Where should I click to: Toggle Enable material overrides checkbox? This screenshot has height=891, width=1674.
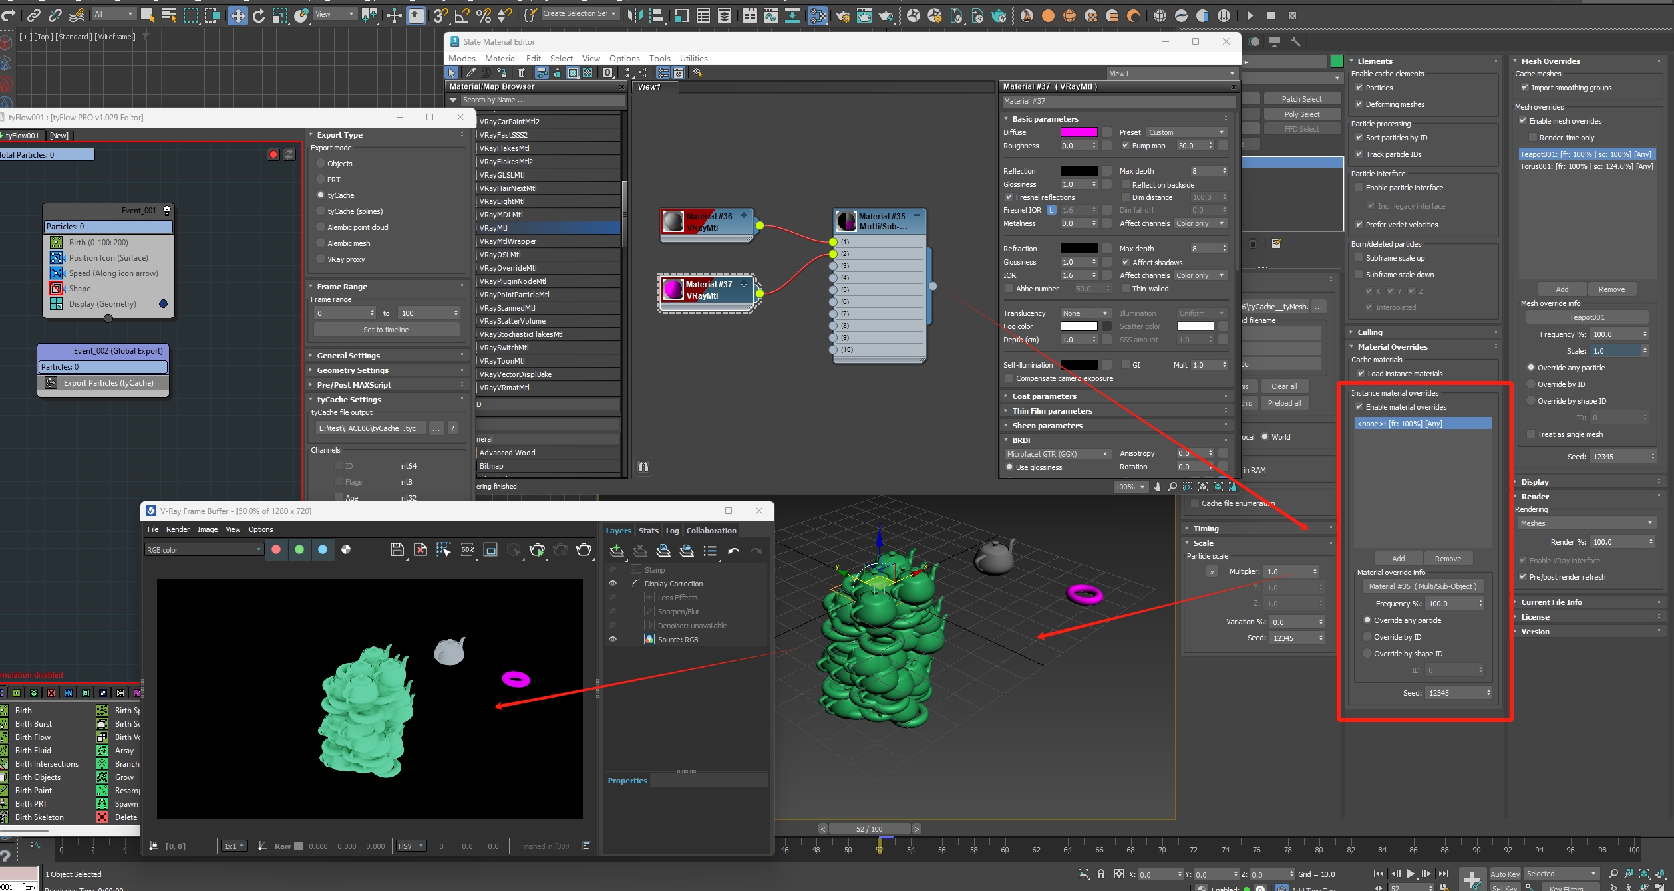1359,407
